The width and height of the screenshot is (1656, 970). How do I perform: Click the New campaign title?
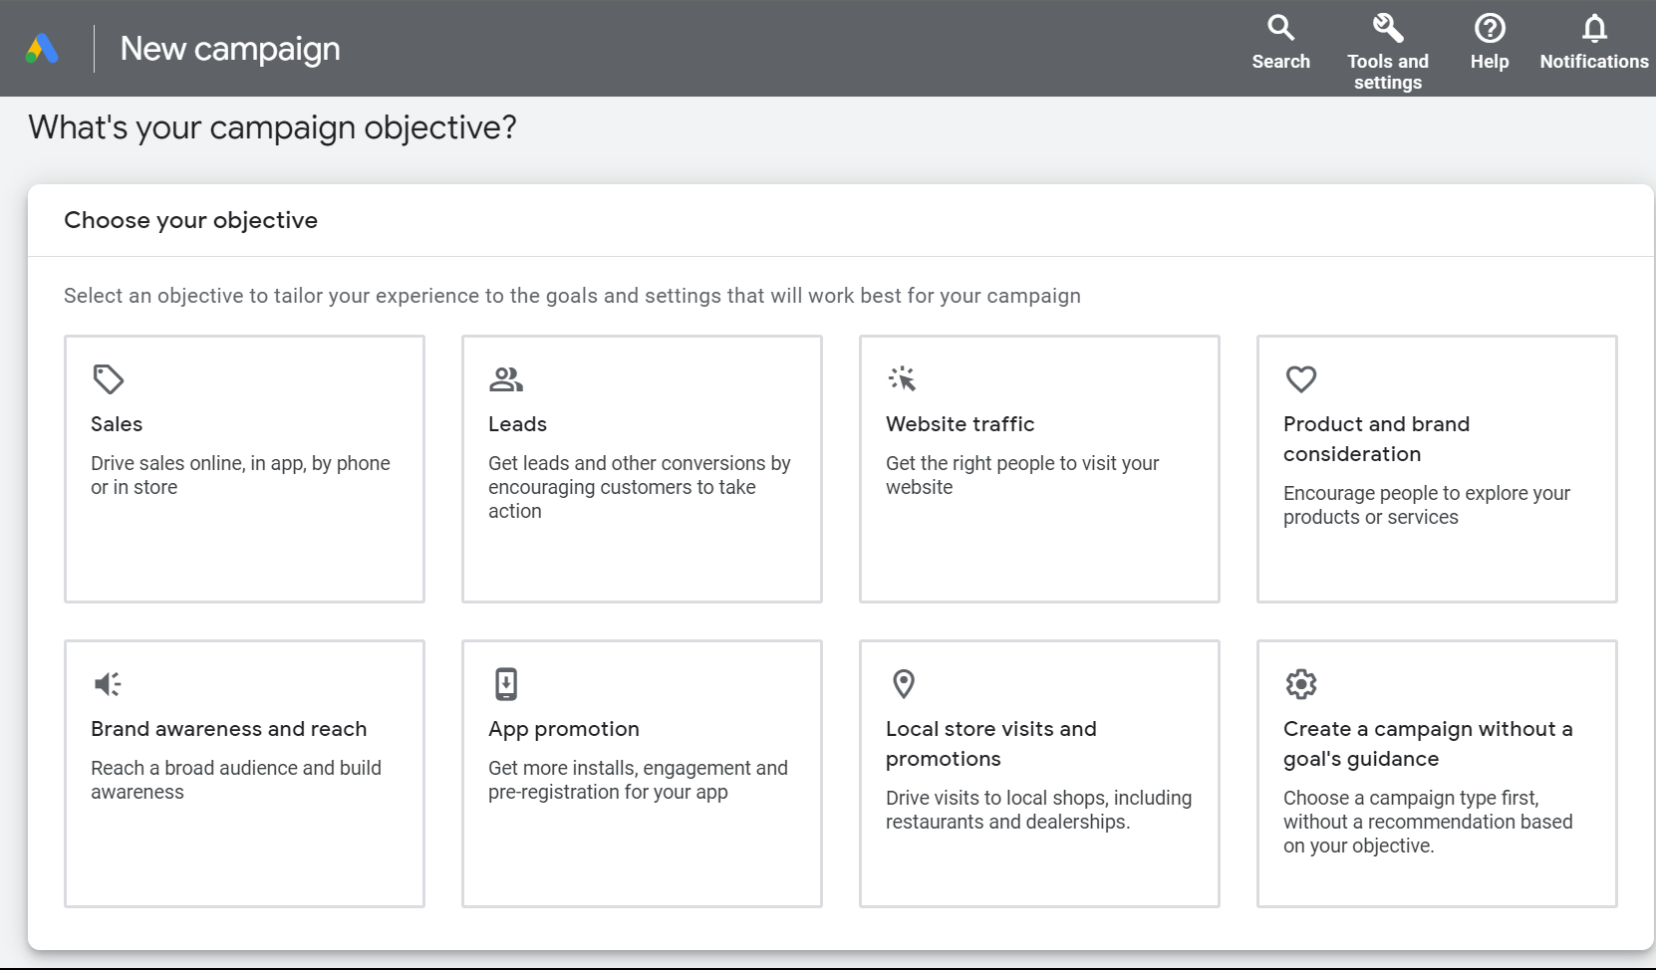tap(230, 49)
